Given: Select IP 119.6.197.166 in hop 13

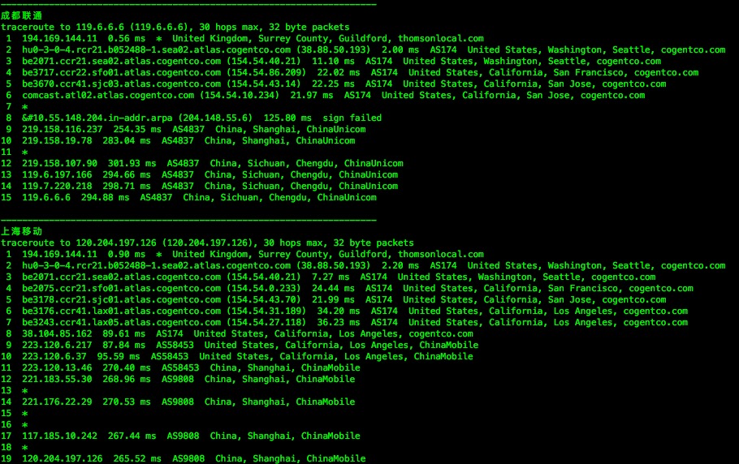Looking at the screenshot, I should (x=57, y=174).
